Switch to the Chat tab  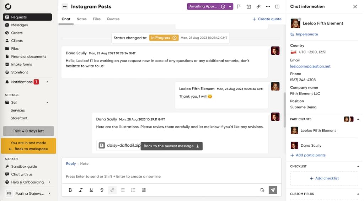tap(66, 19)
